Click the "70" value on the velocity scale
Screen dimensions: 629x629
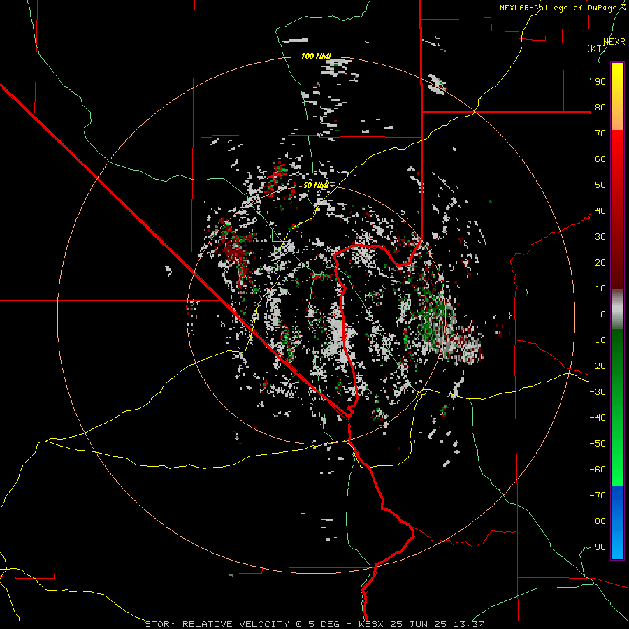[x=600, y=133]
